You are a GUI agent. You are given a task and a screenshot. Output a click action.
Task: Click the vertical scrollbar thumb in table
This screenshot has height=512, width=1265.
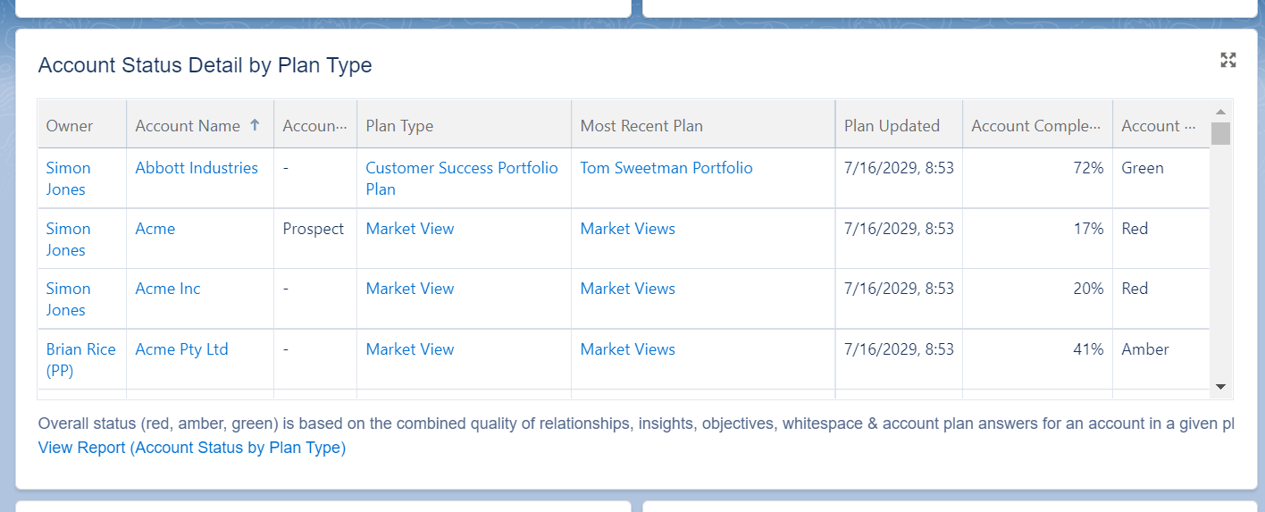(x=1220, y=133)
